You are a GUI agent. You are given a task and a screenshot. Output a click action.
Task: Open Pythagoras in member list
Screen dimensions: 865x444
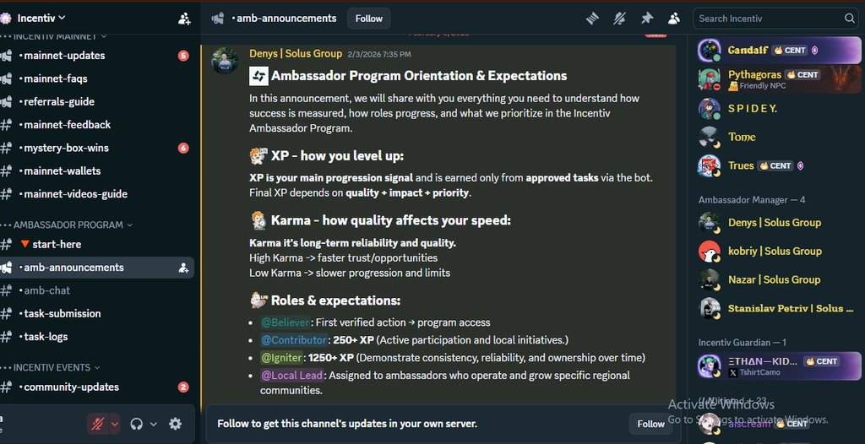(778, 79)
